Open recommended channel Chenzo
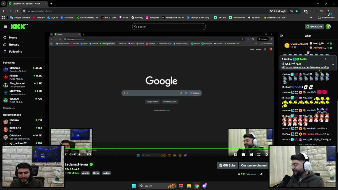Screen dimensions: 338x190 pyautogui.click(x=22, y=121)
